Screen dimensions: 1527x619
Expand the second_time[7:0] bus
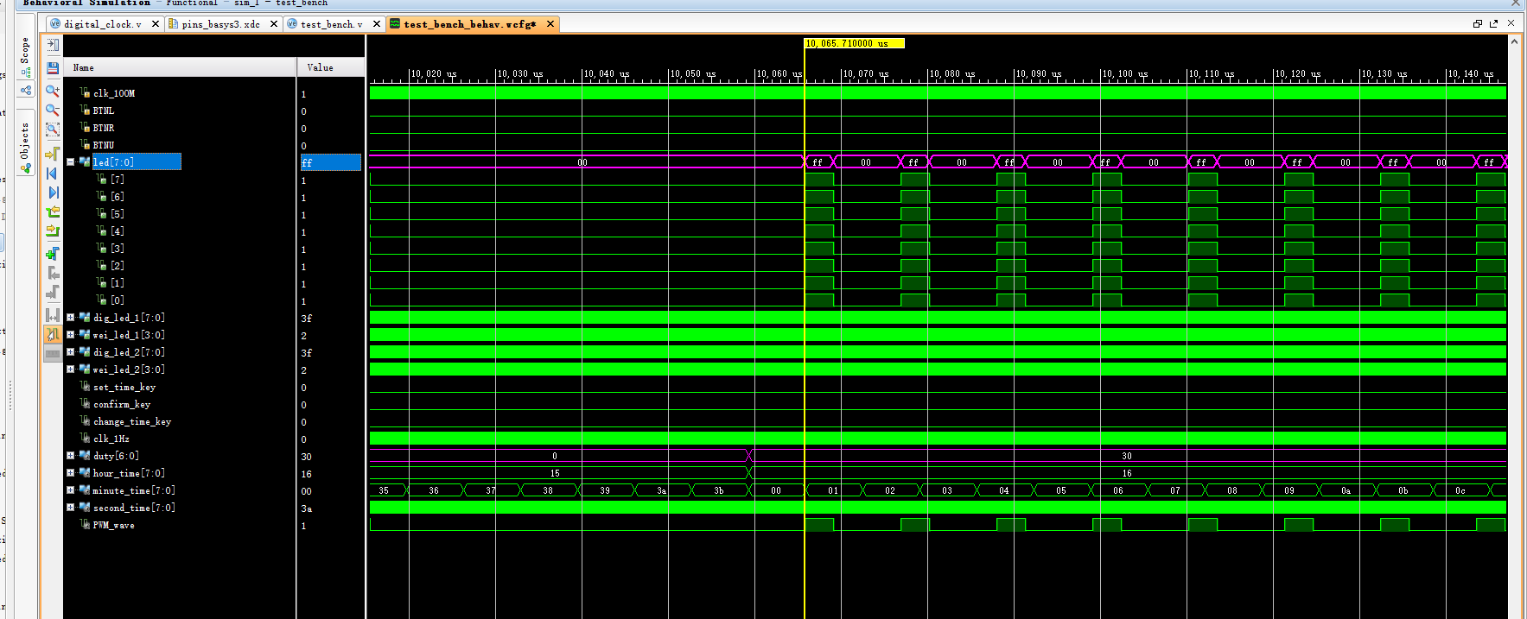71,508
